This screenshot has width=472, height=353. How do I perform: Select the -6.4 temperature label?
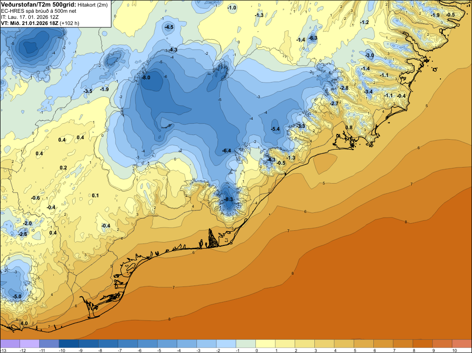point(227,151)
